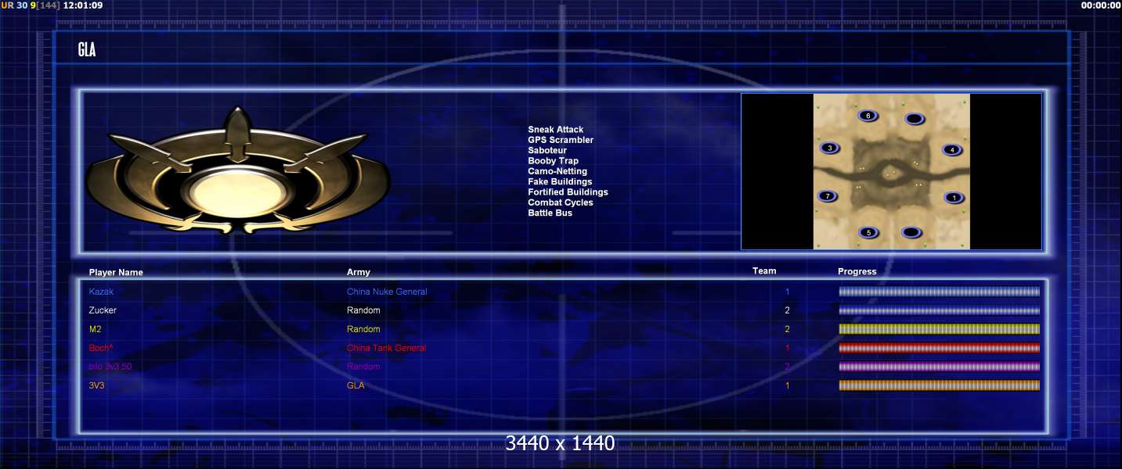The height and width of the screenshot is (469, 1122).
Task: Select player name Kazak
Action: click(101, 292)
